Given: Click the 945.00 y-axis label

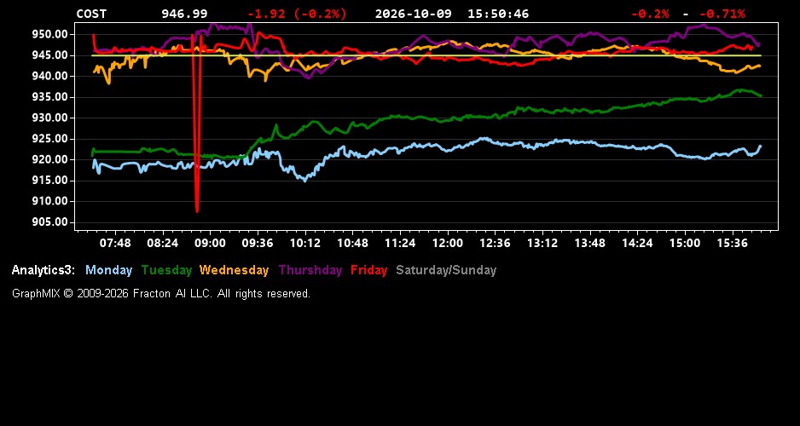Looking at the screenshot, I should [50, 55].
